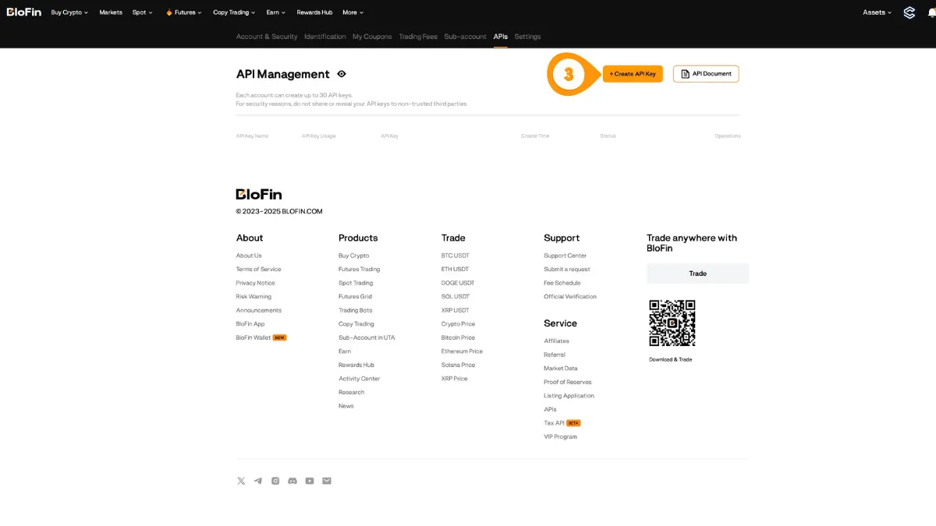Image resolution: width=936 pixels, height=526 pixels.
Task: Open the Risk Warning link
Action: pos(253,297)
